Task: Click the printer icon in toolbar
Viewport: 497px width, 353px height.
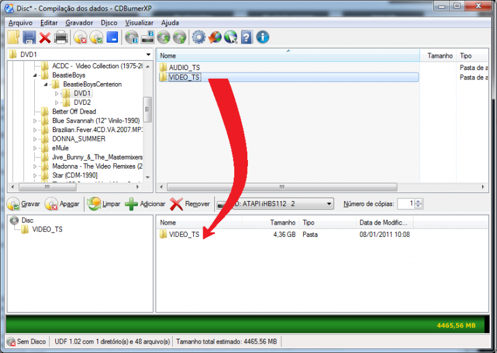Action: click(x=61, y=37)
